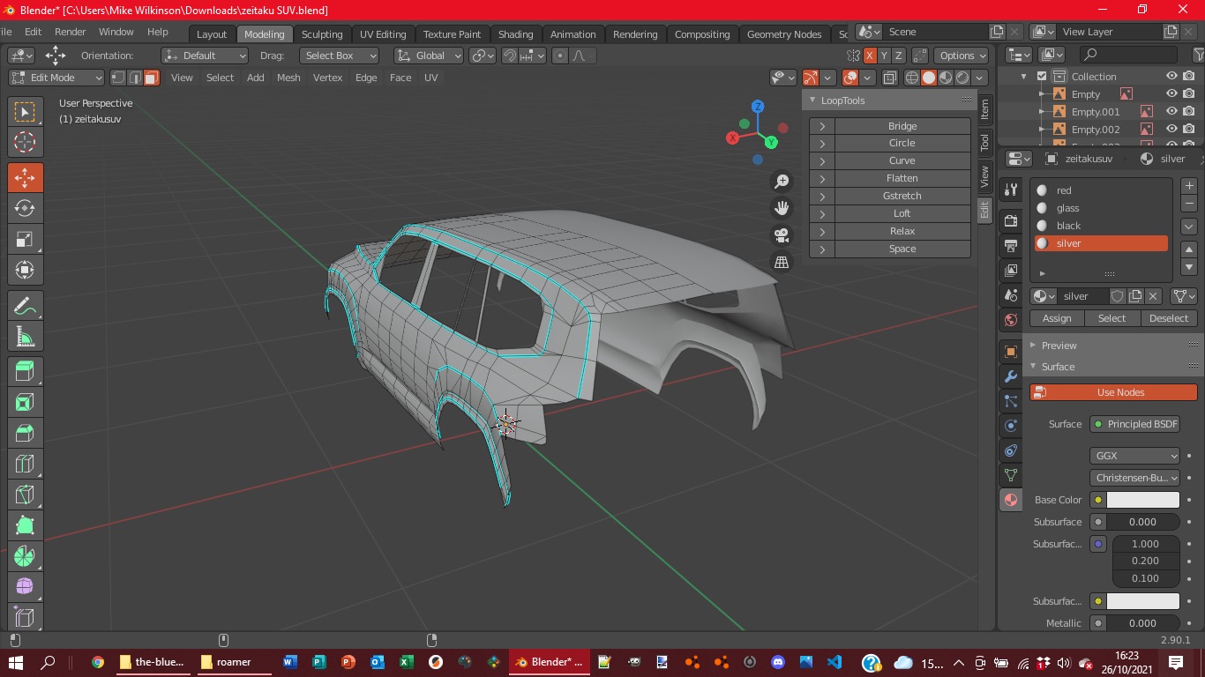Hide the Empty.001 object in outliner

(x=1171, y=112)
